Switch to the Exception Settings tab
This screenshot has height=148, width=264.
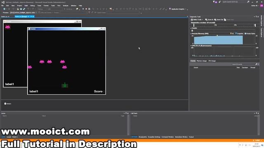[154, 137]
